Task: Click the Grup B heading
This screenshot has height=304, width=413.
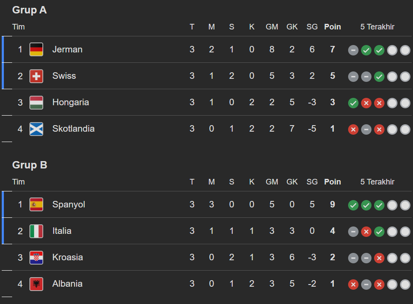Action: pyautogui.click(x=29, y=165)
